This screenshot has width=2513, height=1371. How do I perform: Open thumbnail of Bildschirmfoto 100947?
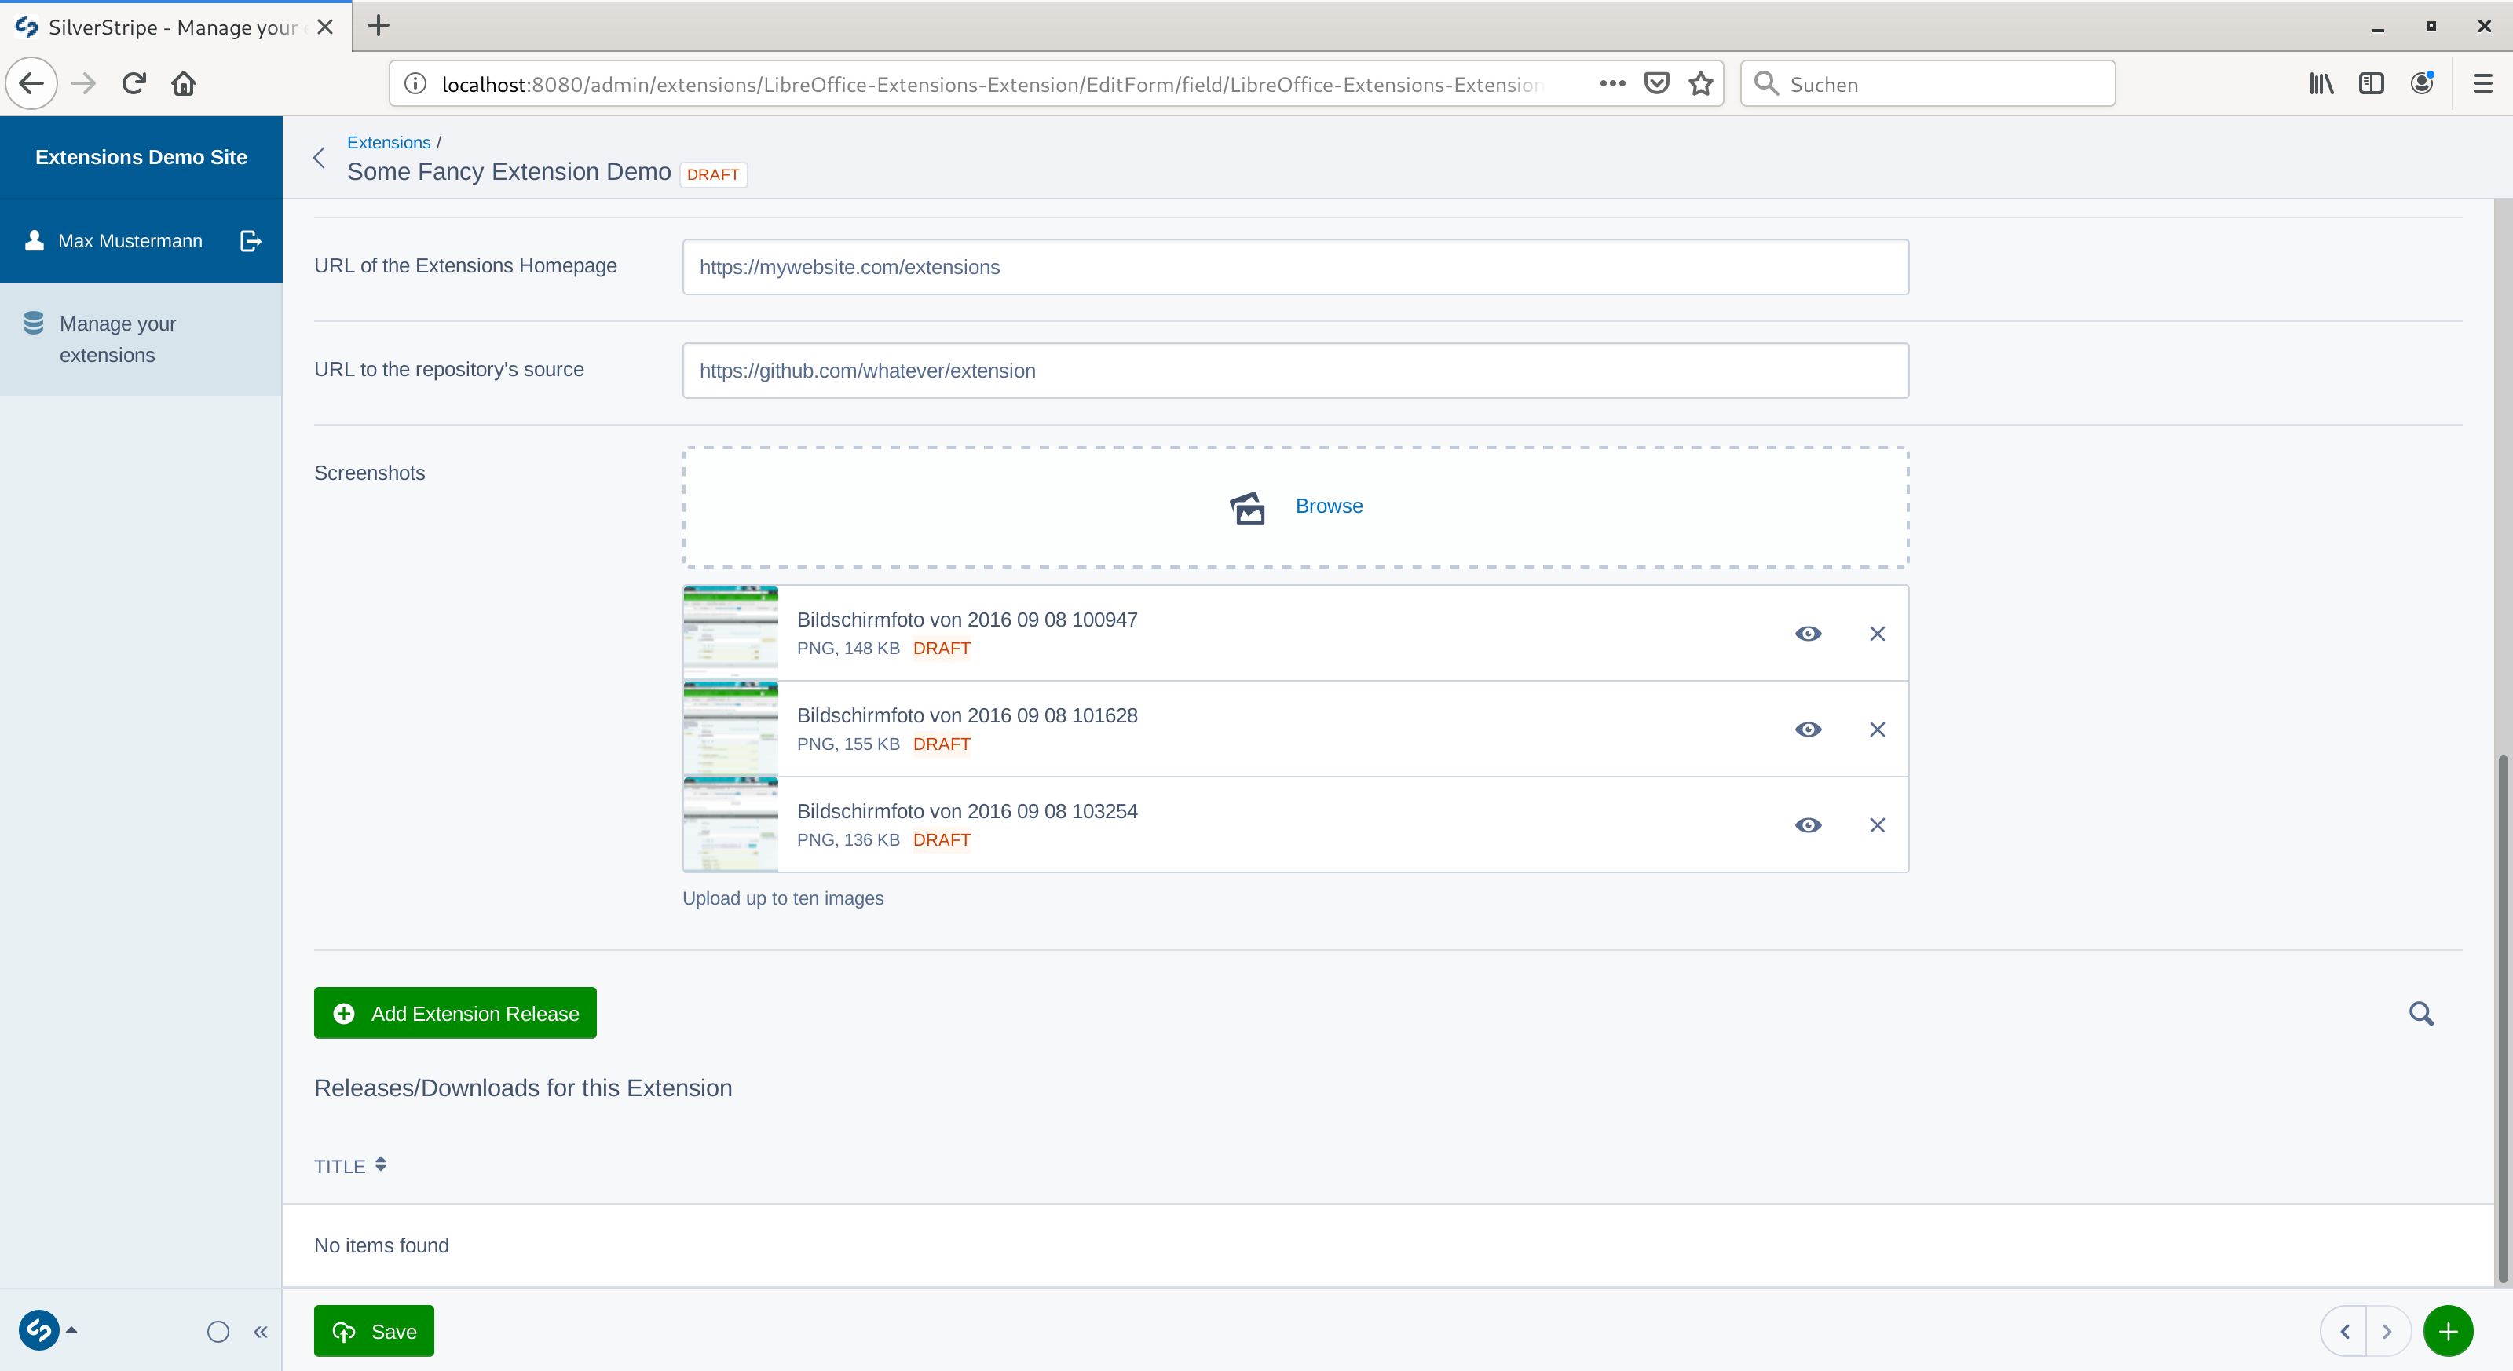[x=730, y=633]
